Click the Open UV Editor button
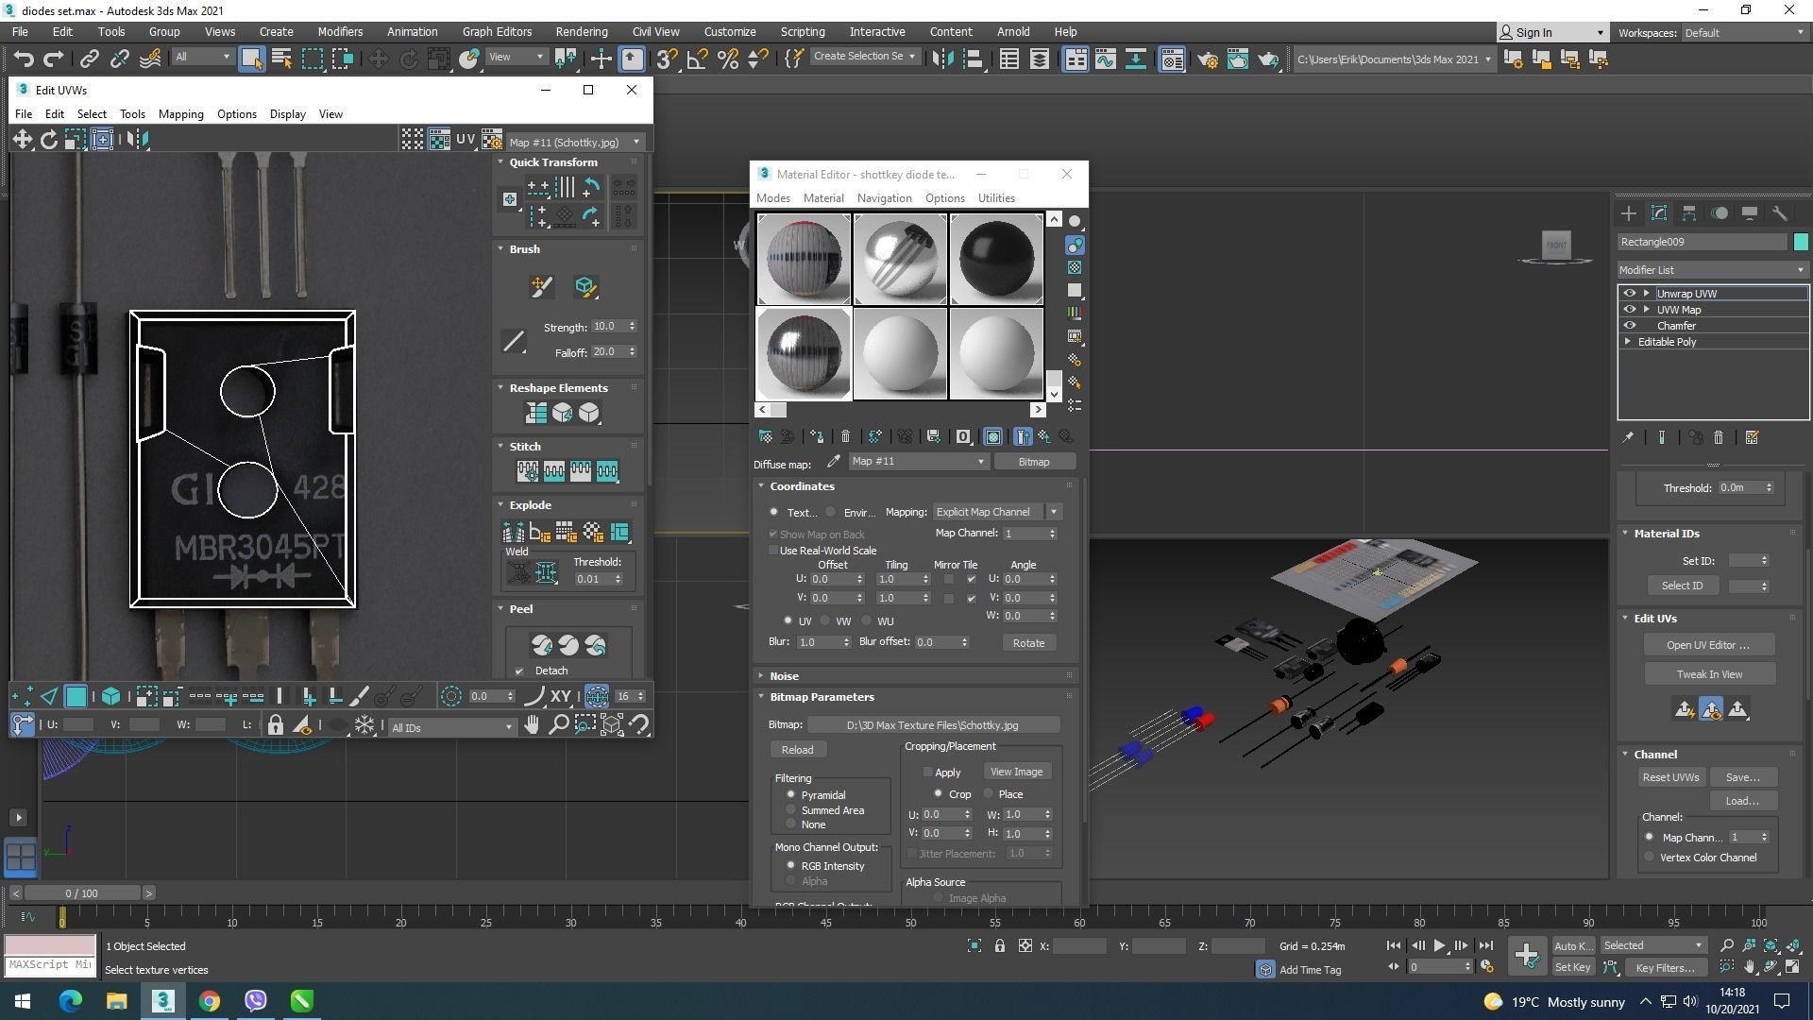The width and height of the screenshot is (1813, 1020). [1707, 645]
